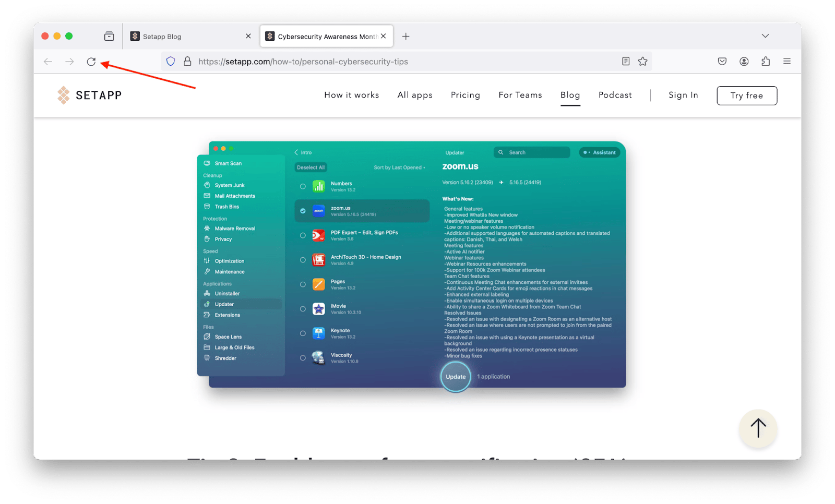Close the Setapp Blog tab
The height and width of the screenshot is (504, 835).
click(x=248, y=36)
